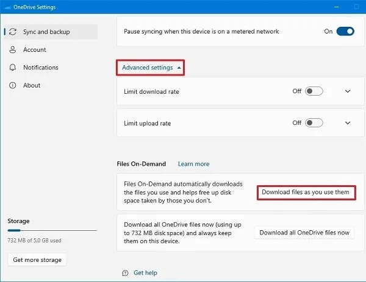Expand Limit download rate options chevron
Image resolution: width=366 pixels, height=282 pixels.
(x=348, y=91)
